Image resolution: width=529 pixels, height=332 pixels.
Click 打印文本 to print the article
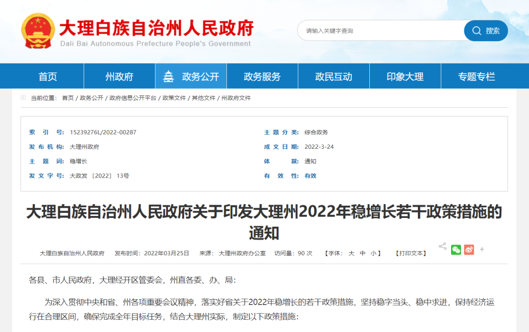(x=411, y=253)
